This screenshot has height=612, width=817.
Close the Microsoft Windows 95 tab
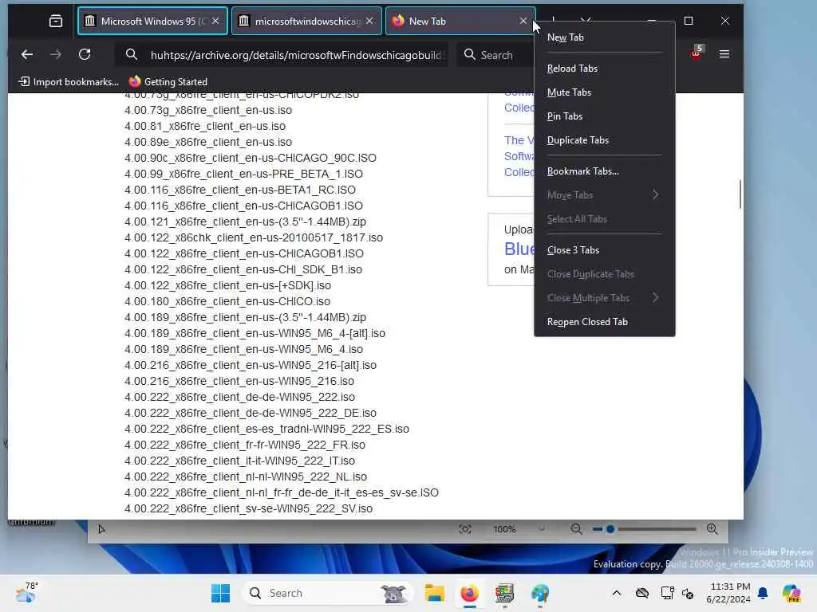point(215,21)
